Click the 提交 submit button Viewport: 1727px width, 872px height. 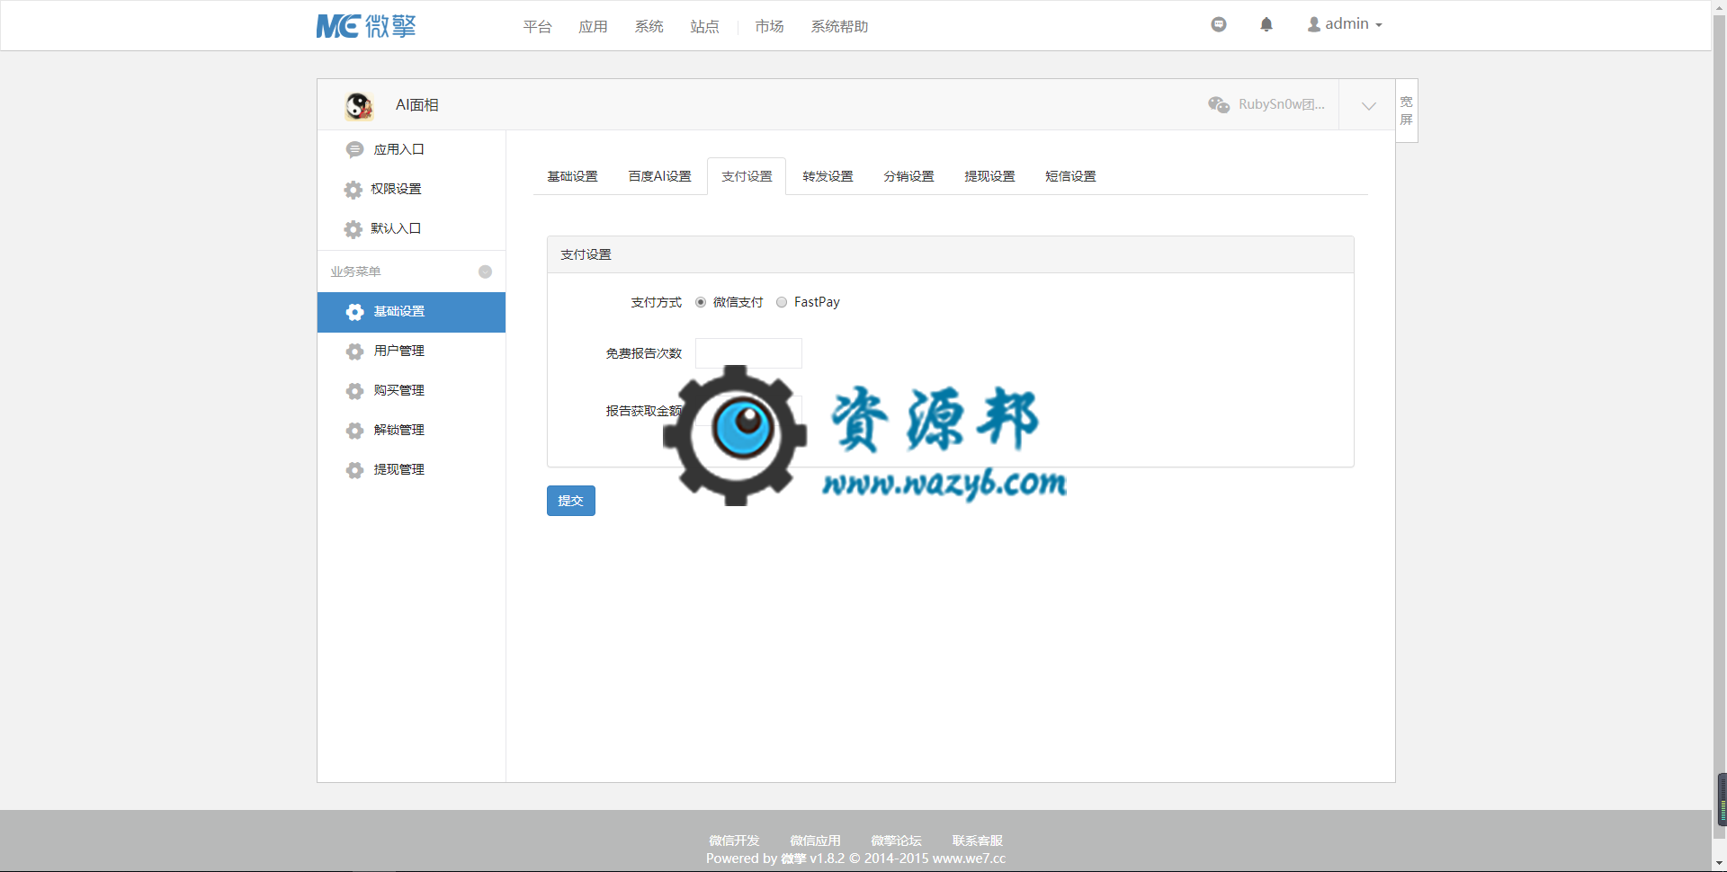[x=571, y=501]
